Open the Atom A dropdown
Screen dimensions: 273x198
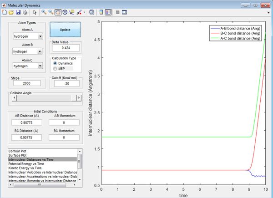(27, 36)
